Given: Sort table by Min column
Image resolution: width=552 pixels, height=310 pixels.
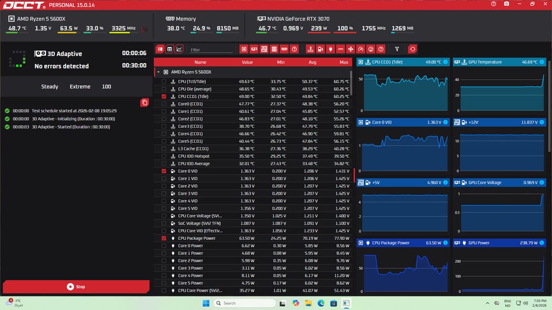Looking at the screenshot, I should 281,62.
